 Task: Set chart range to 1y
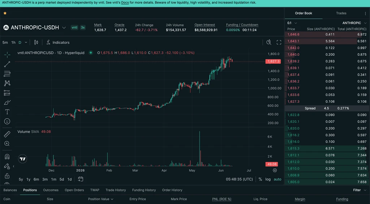pos(28,179)
